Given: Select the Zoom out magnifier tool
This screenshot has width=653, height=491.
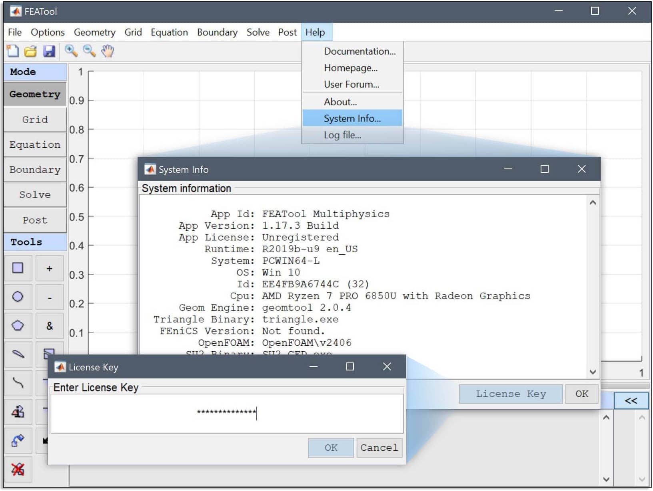Looking at the screenshot, I should point(89,51).
